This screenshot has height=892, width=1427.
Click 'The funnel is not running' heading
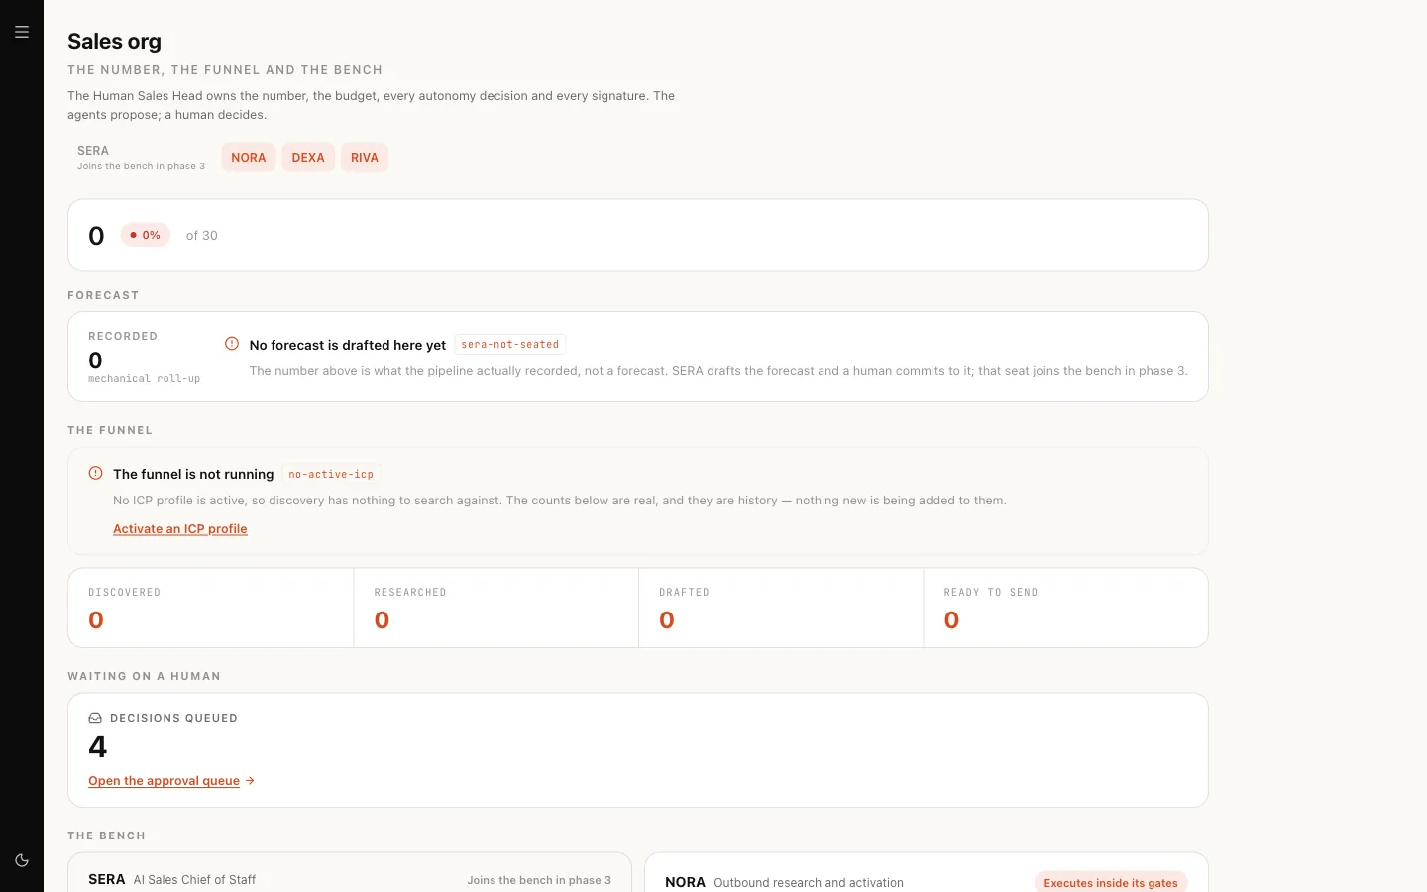coord(193,474)
